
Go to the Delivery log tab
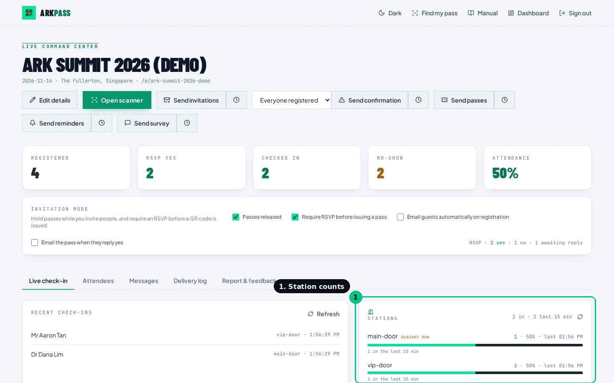(190, 281)
